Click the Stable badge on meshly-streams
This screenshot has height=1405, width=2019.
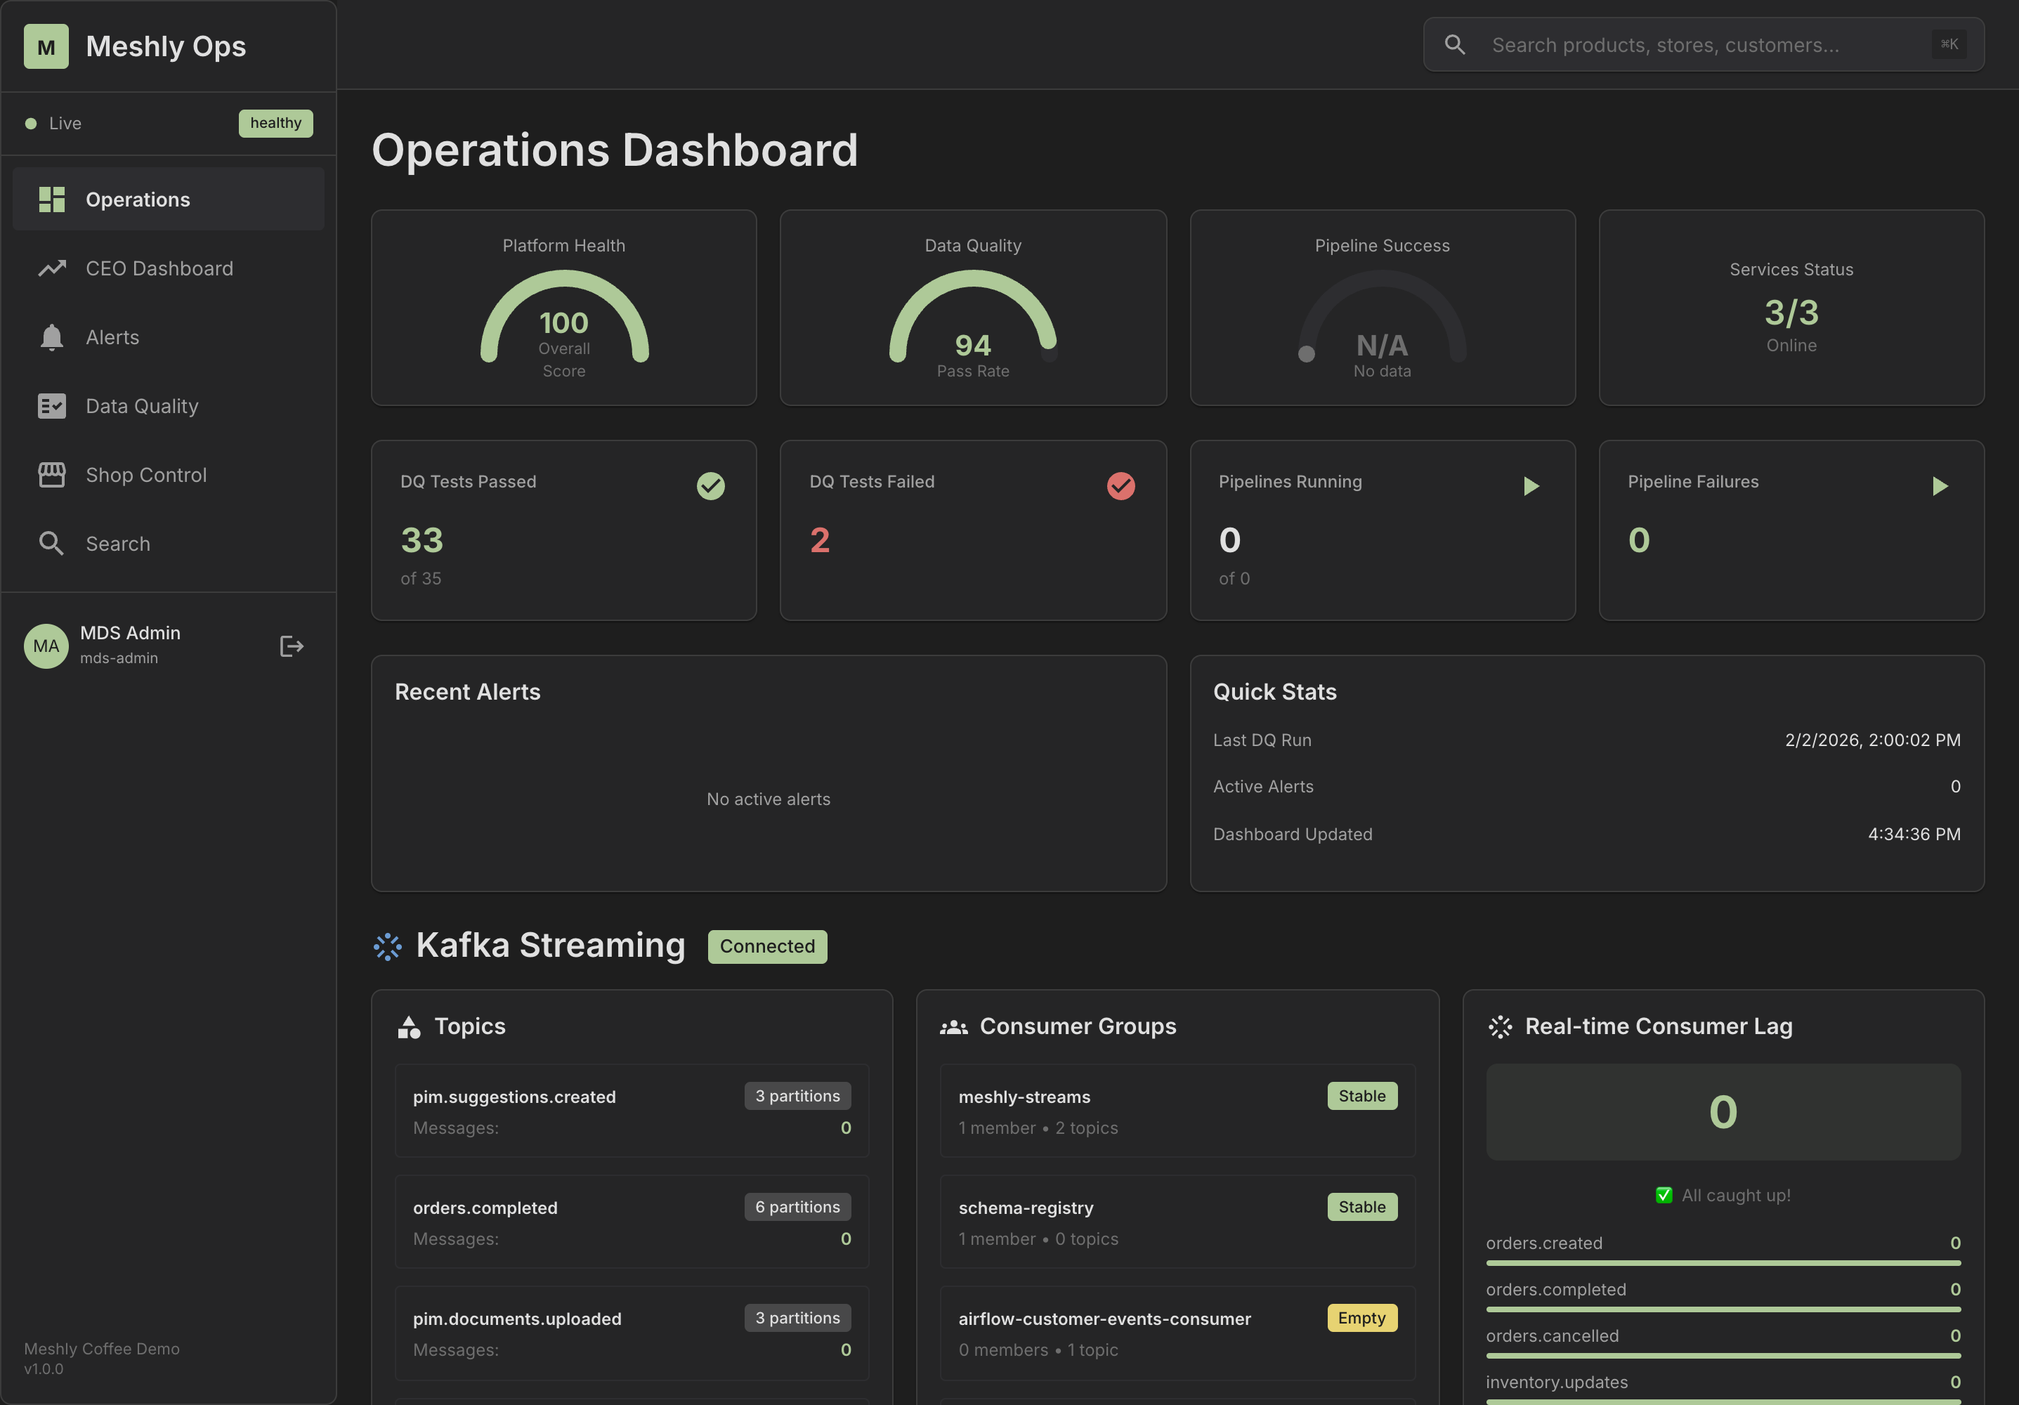[x=1361, y=1095]
